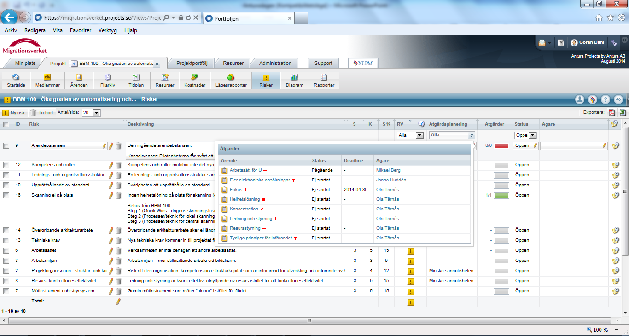Click the help question mark in page header
This screenshot has width=629, height=336.
pyautogui.click(x=606, y=99)
